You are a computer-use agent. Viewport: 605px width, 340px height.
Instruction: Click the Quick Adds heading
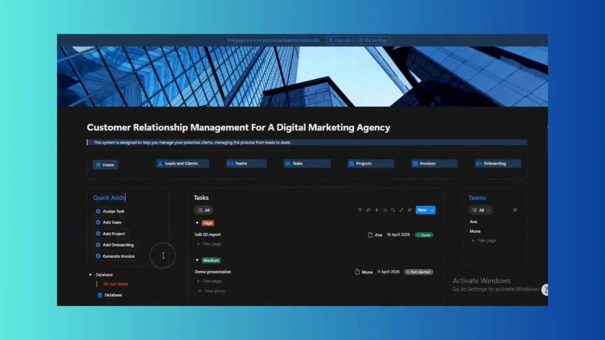point(109,197)
